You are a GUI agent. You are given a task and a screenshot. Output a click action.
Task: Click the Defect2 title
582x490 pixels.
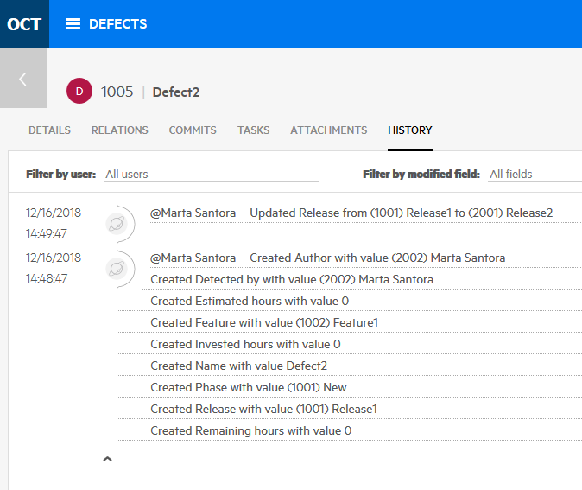point(176,92)
